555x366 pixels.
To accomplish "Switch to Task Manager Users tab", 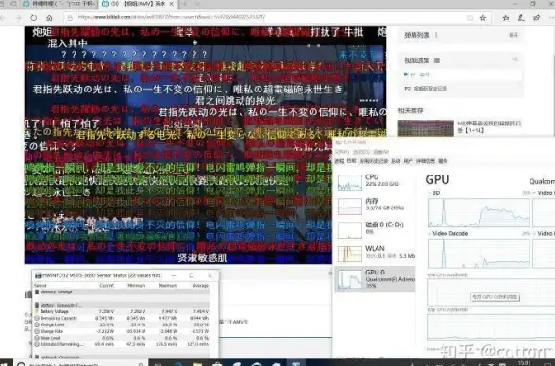I will coord(408,161).
